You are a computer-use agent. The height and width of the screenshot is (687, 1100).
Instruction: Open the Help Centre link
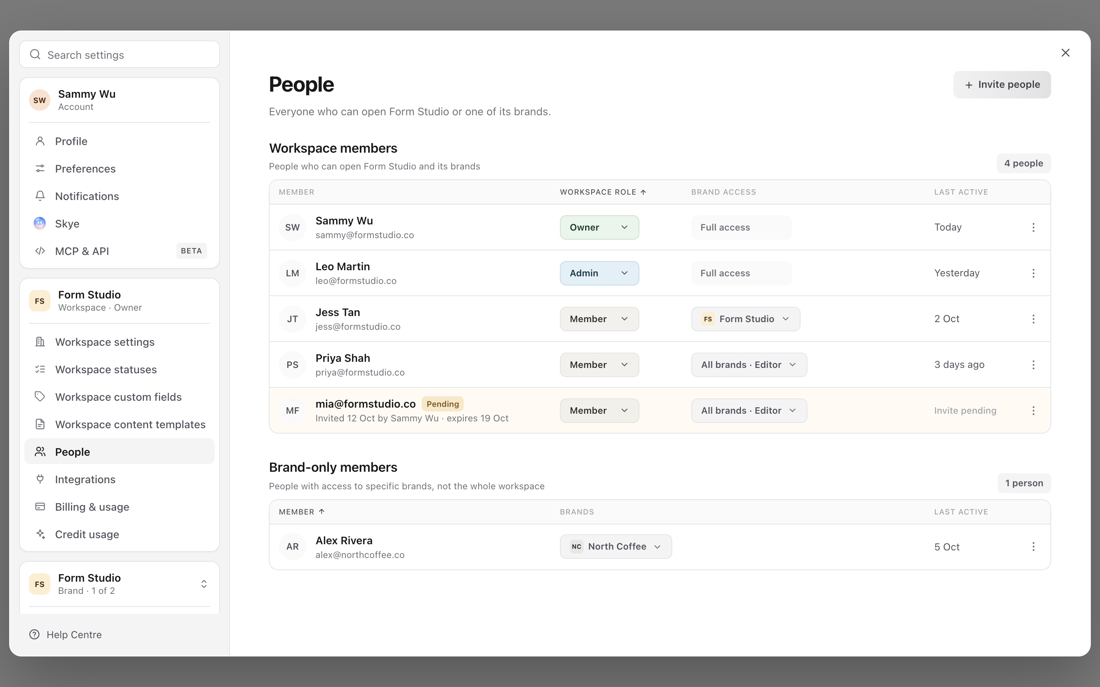[x=65, y=634]
